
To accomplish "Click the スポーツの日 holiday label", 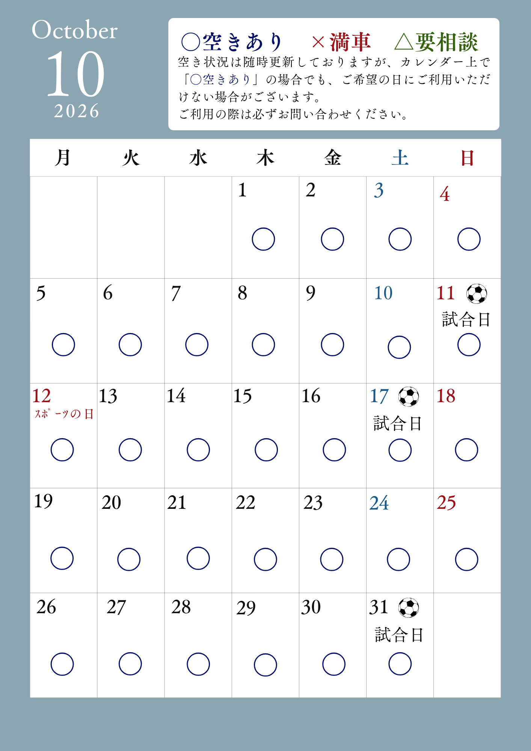I will [x=64, y=414].
